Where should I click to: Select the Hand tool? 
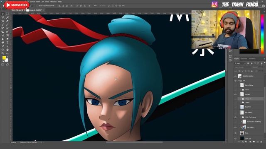tap(7, 50)
